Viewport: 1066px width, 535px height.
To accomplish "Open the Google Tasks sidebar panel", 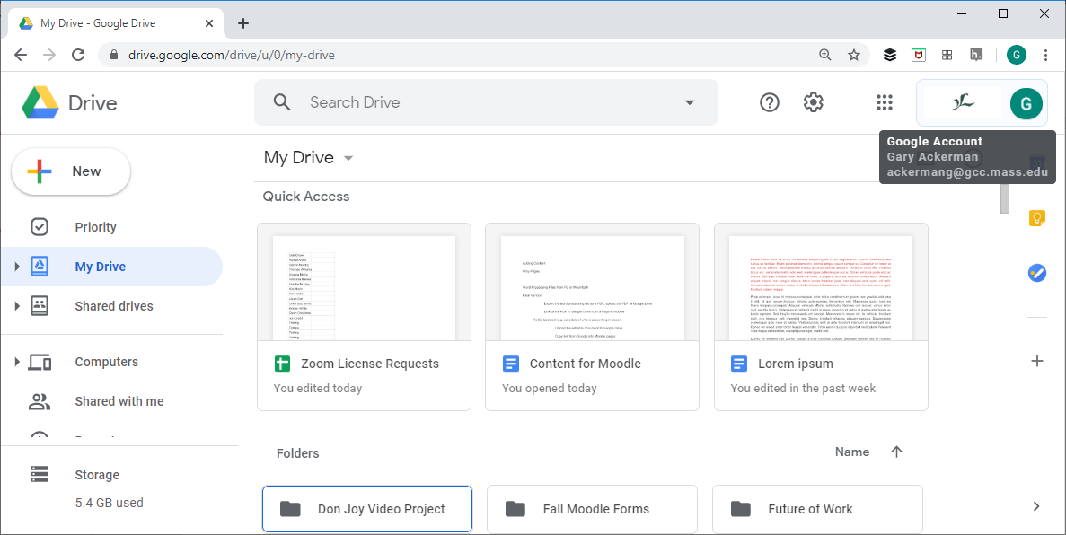I will (x=1037, y=273).
